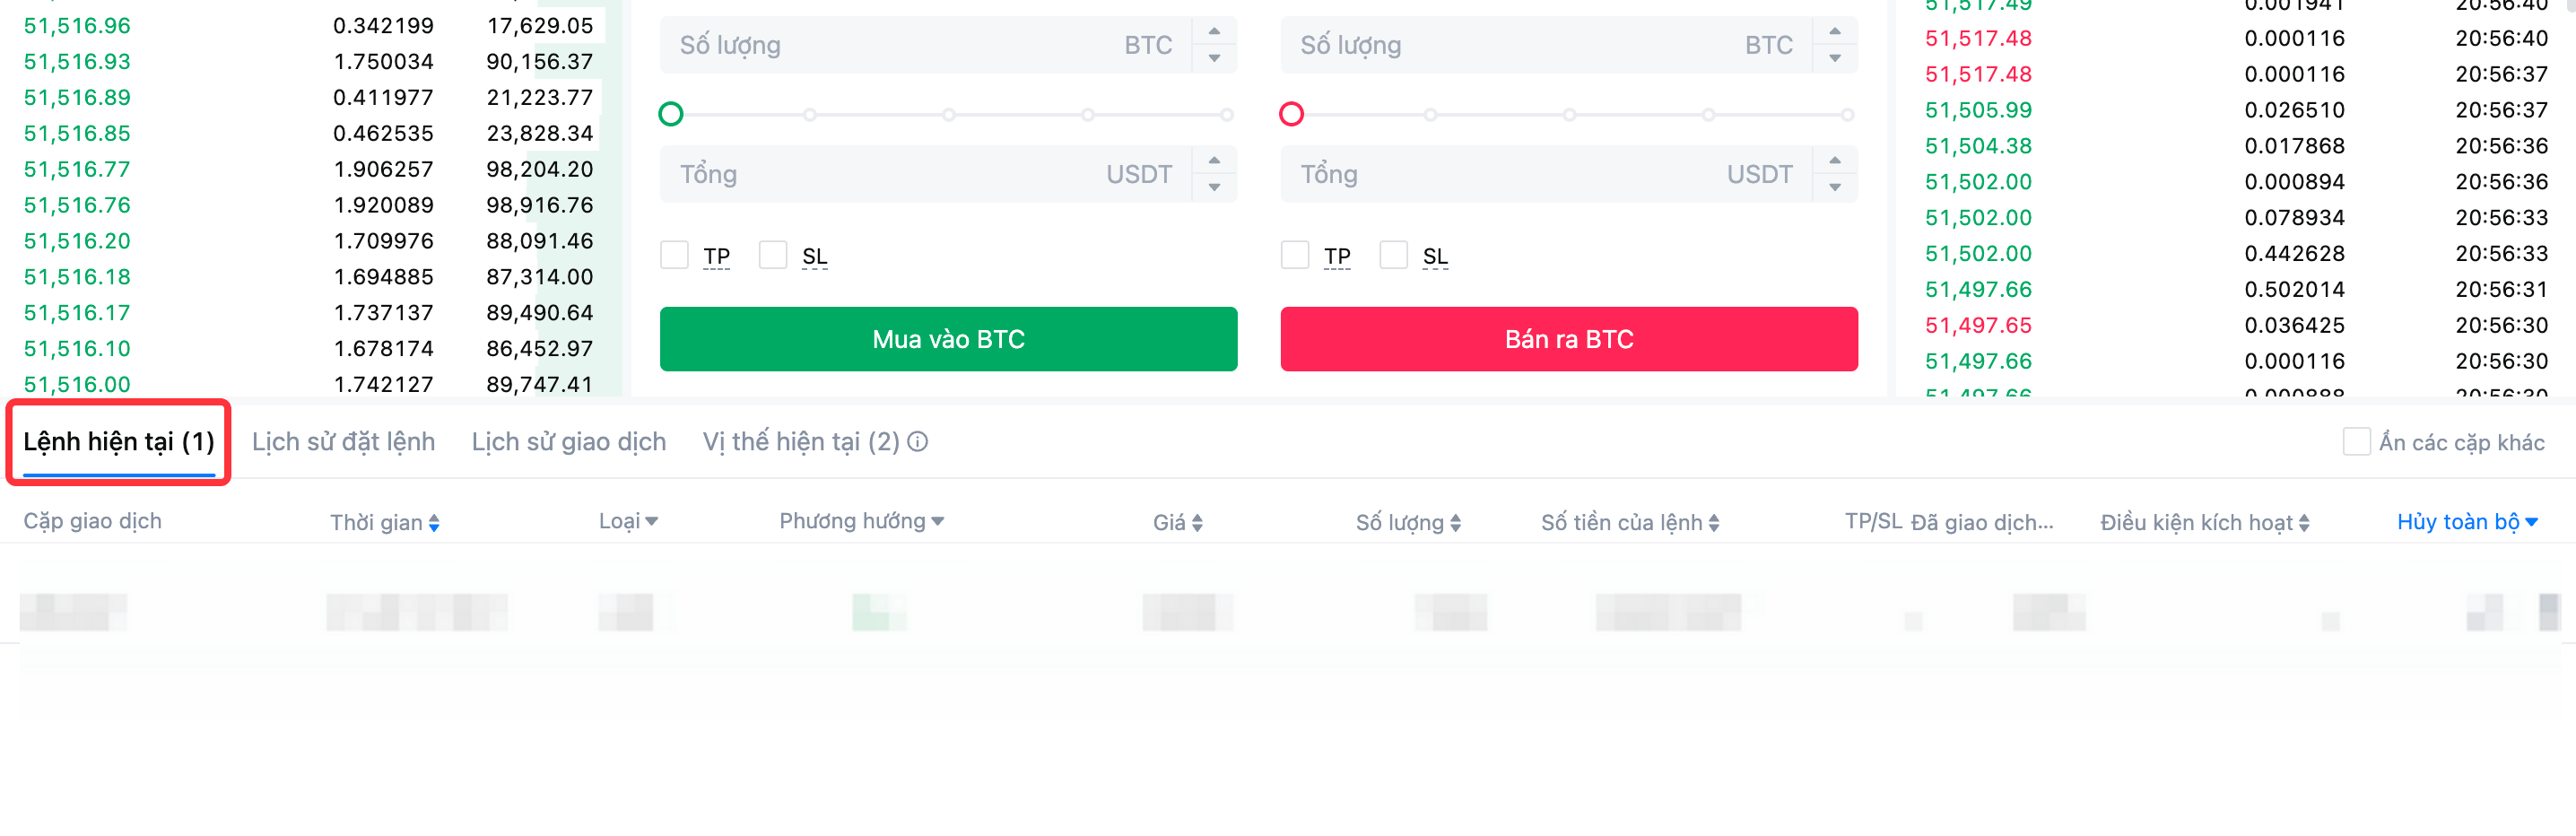2576x836 pixels.
Task: Tick the Ẩn các cặp khác checkbox
Action: pyautogui.click(x=2356, y=442)
